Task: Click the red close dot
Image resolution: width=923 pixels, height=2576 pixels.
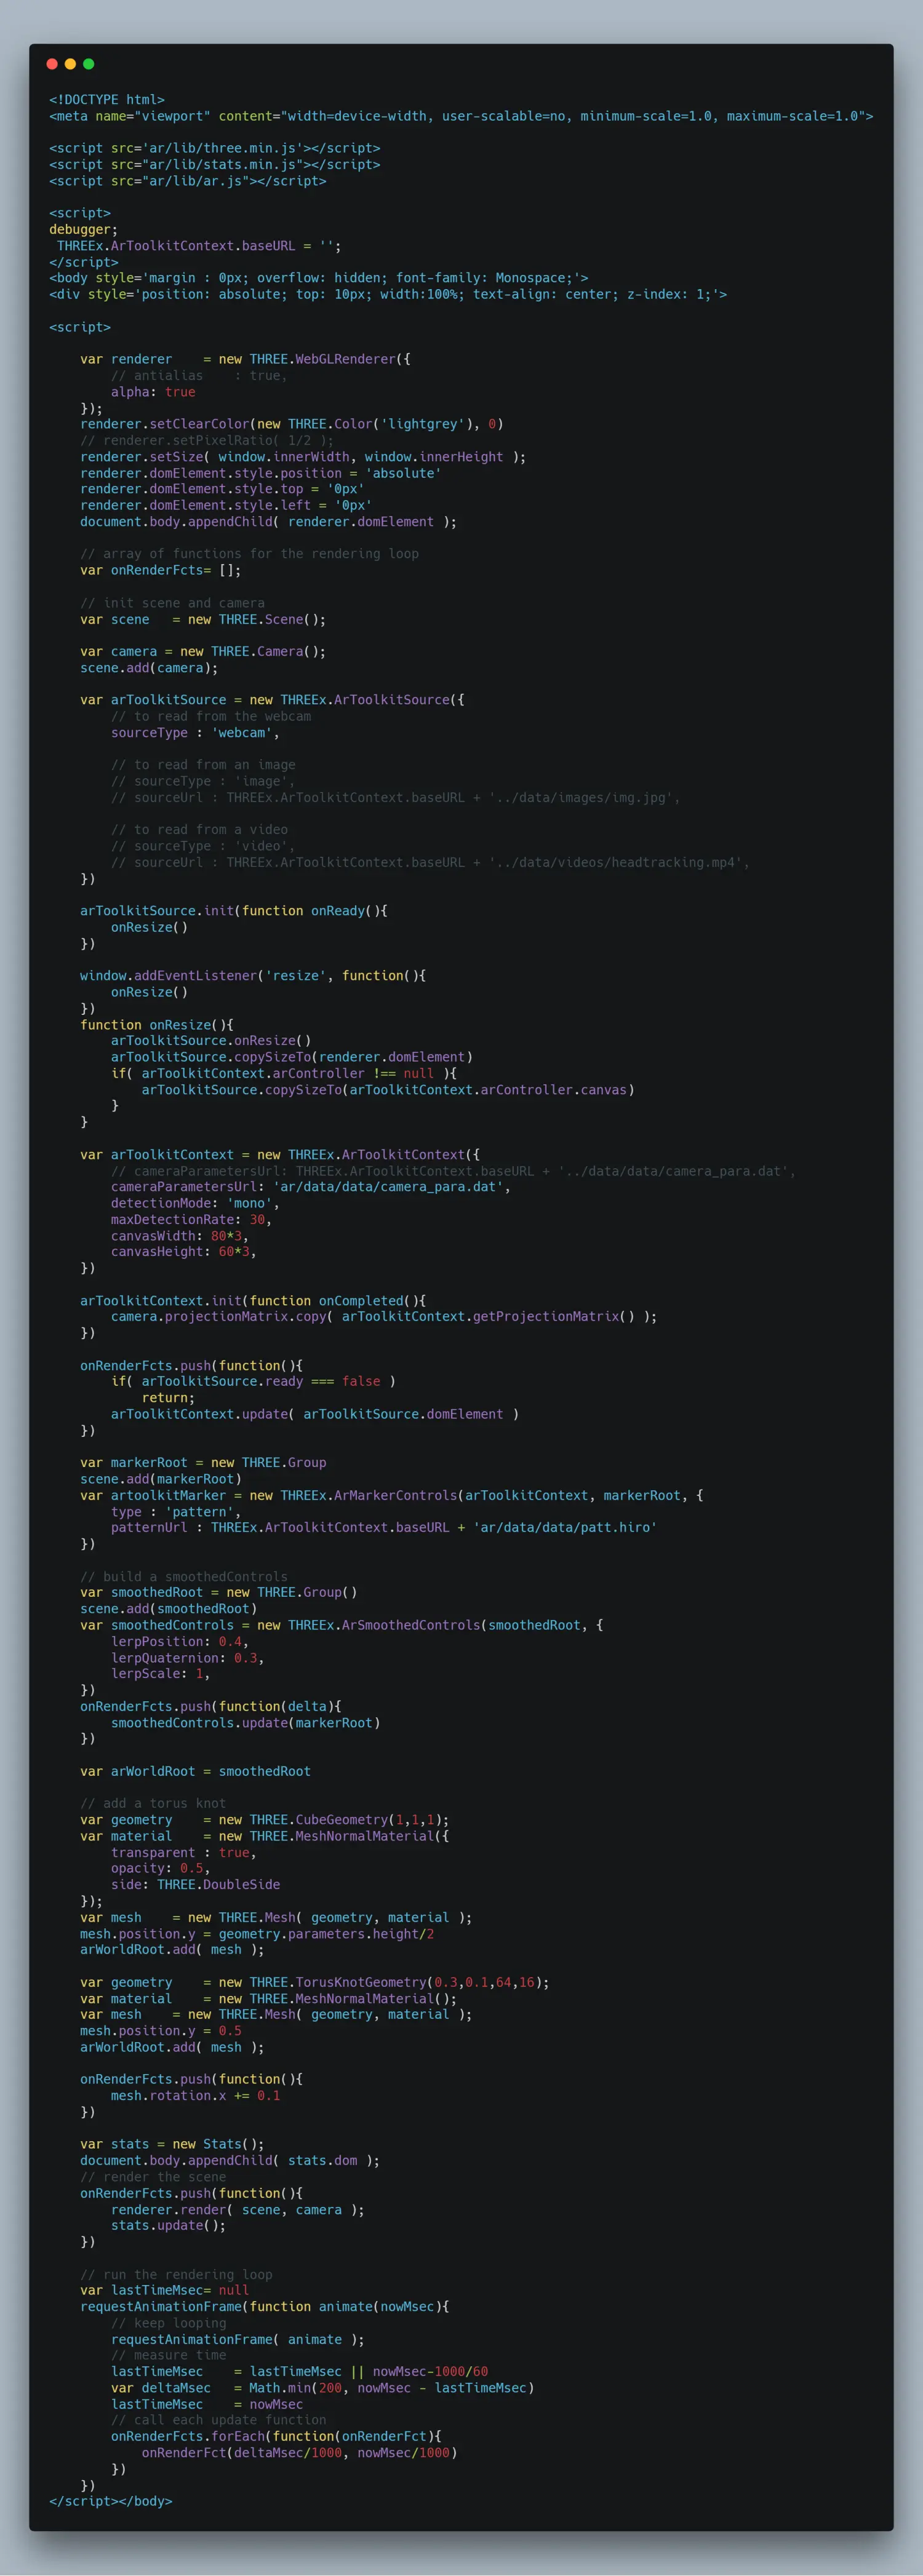Action: coord(52,64)
